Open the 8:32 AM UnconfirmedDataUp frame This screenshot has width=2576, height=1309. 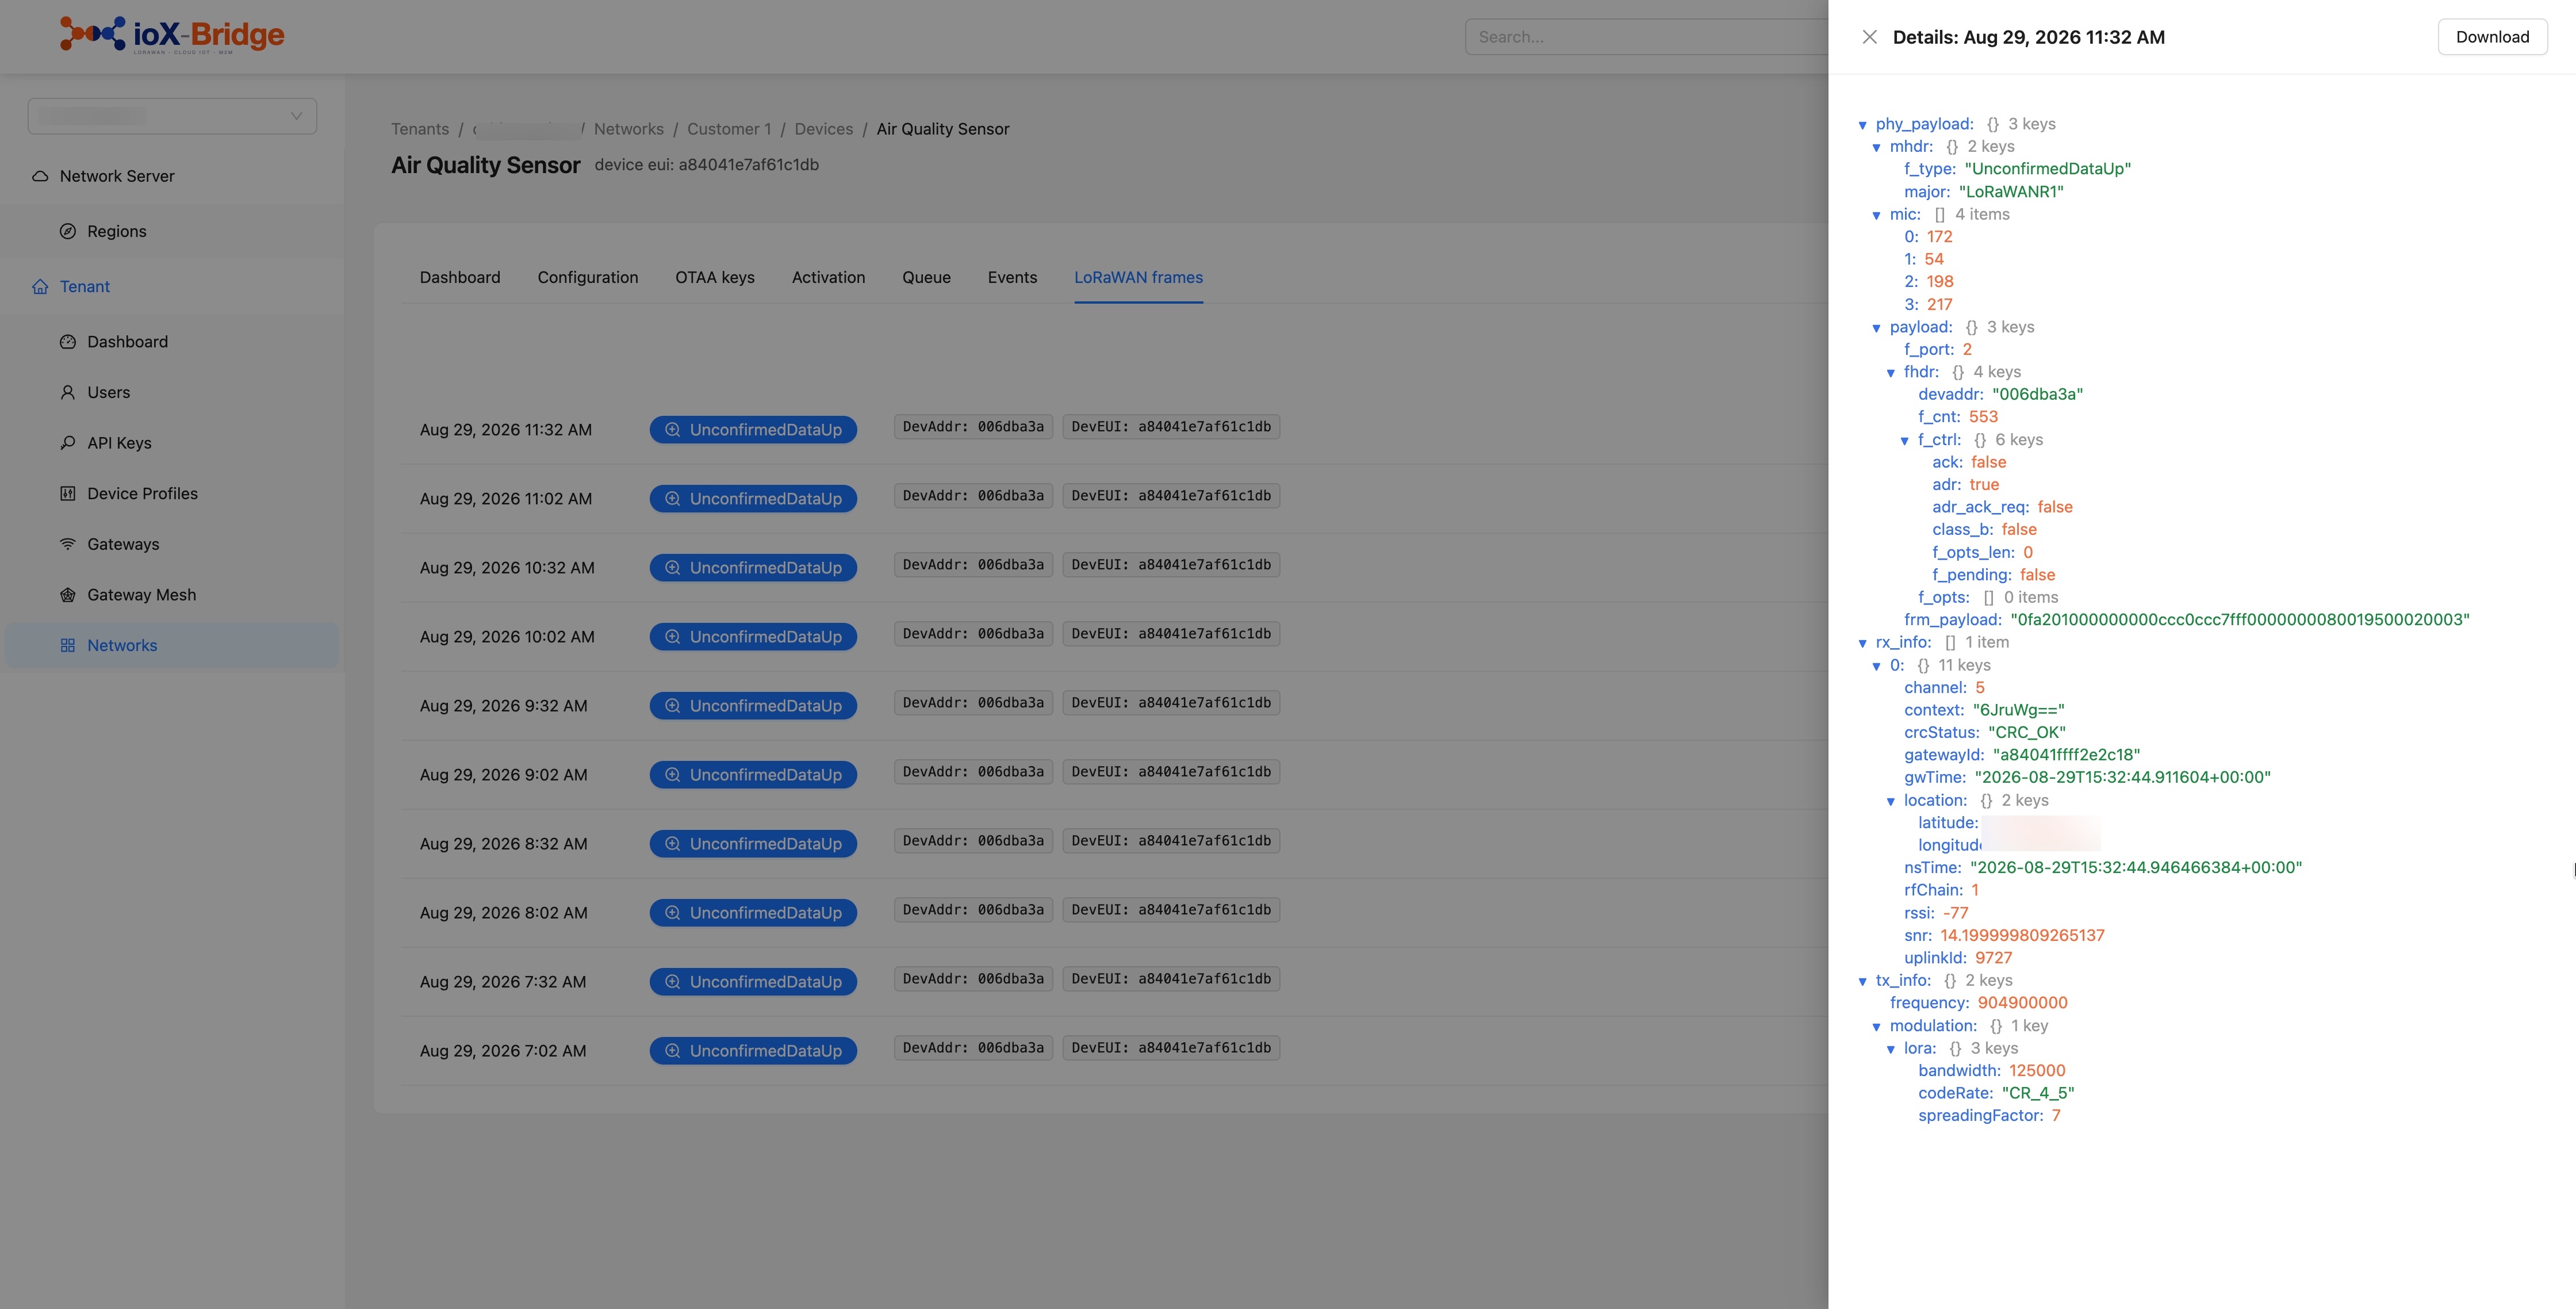click(753, 844)
